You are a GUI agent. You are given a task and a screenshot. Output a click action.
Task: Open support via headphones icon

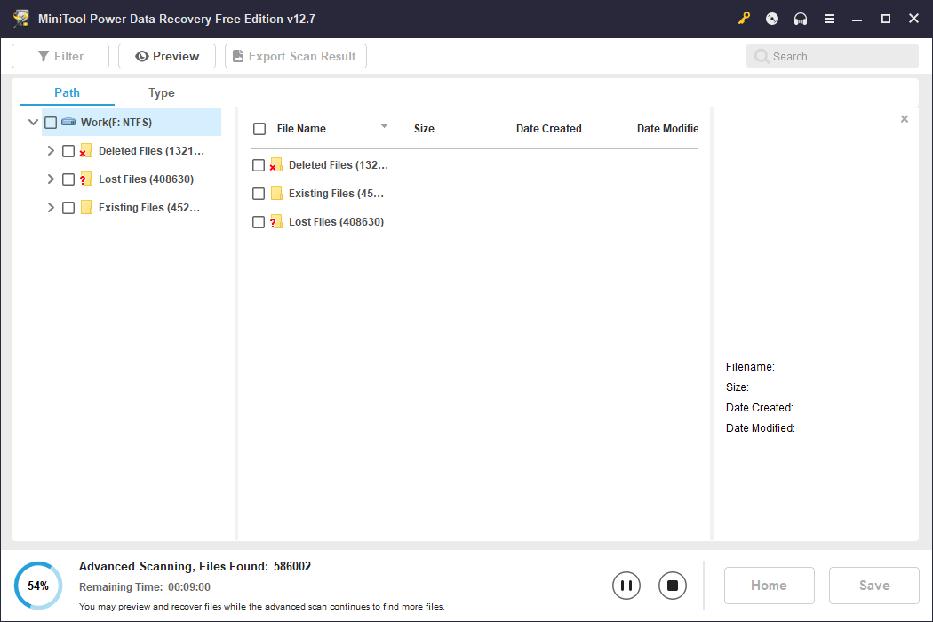point(801,19)
